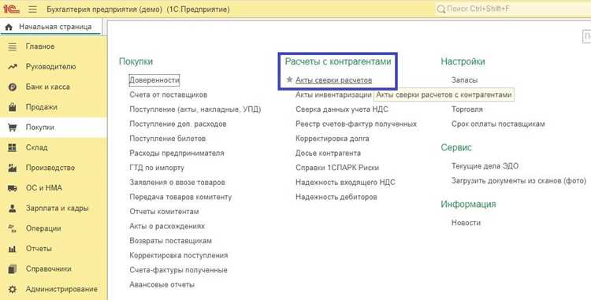Click the Отчеты bar chart icon
This screenshot has height=300, width=591.
[13, 249]
